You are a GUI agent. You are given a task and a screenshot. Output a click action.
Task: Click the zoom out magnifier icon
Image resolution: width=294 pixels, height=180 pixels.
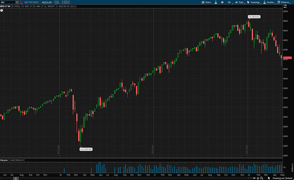[x=262, y=178]
